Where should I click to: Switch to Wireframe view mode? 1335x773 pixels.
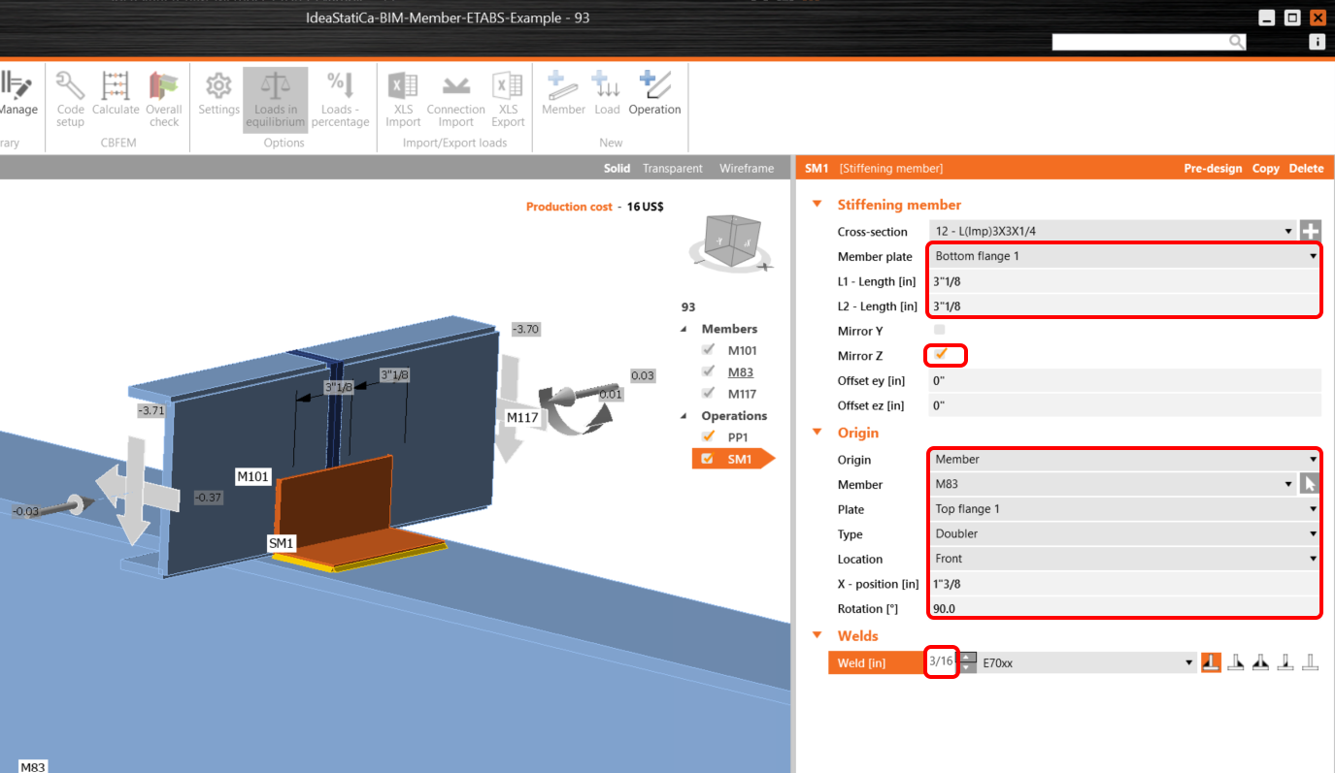(747, 169)
